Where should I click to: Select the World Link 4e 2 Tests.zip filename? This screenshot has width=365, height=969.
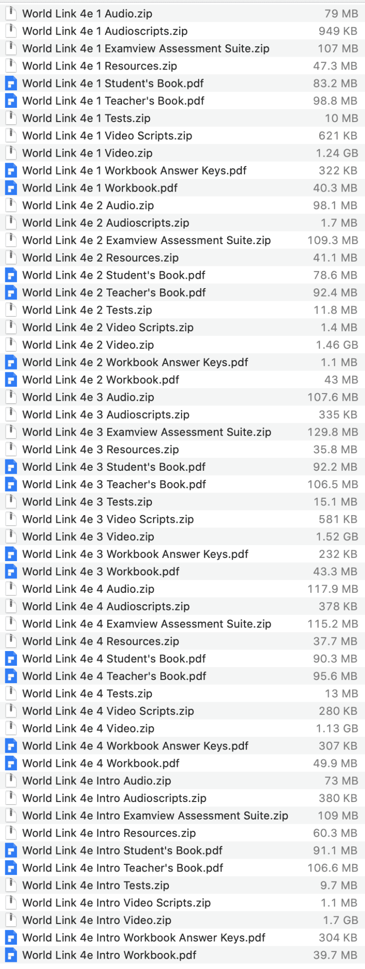point(87,310)
